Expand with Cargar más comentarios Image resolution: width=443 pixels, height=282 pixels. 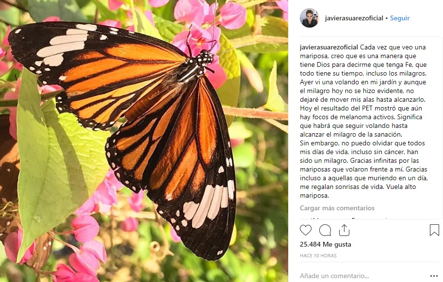337,208
